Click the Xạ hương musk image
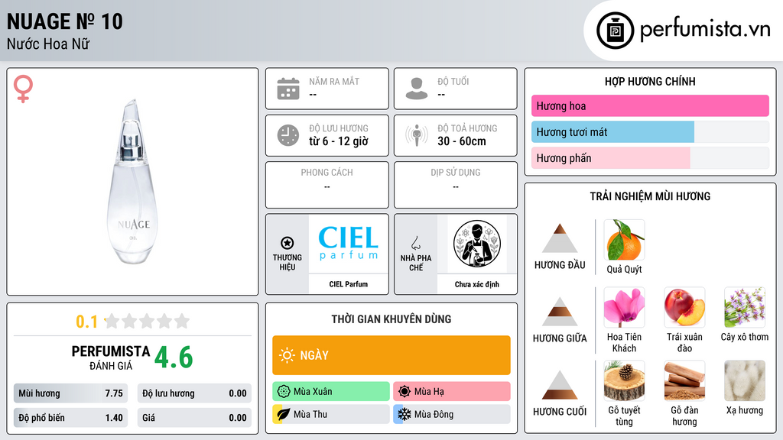Screen dimensions: 783x440 click(x=745, y=380)
